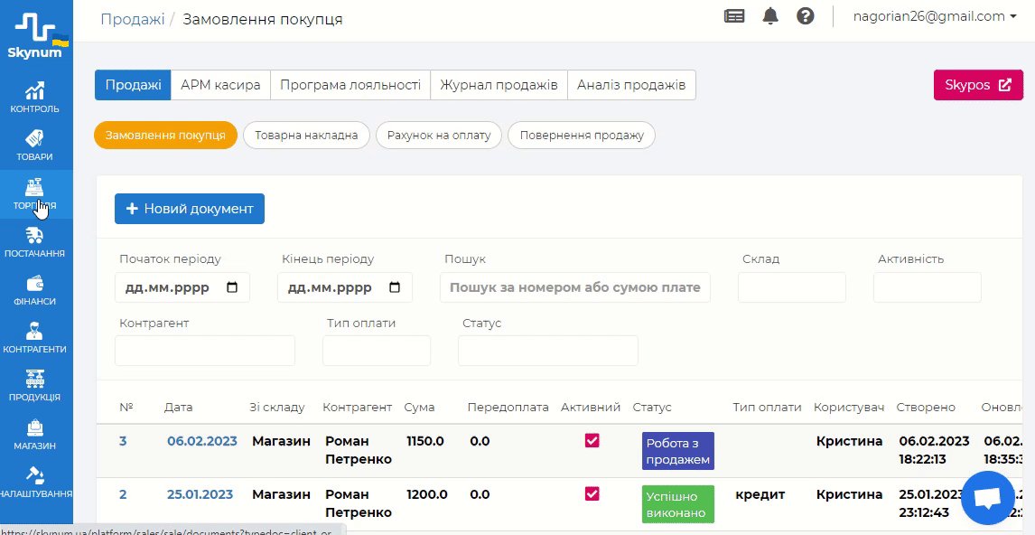
Task: Open the Контрагент filter dropdown
Action: pyautogui.click(x=205, y=351)
